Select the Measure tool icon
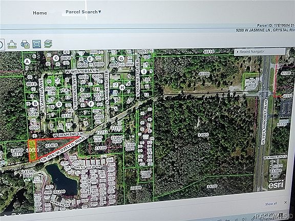 tap(12, 45)
